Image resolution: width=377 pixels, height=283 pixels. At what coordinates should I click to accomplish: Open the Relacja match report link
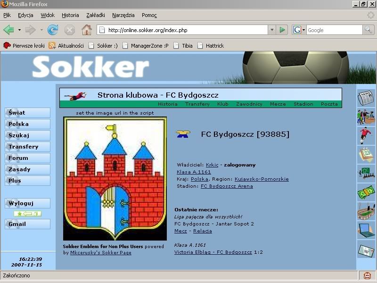pos(203,231)
